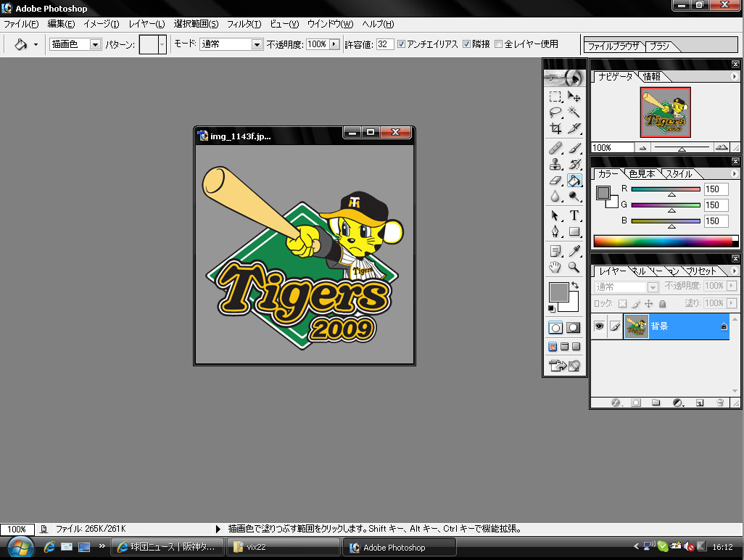Select Standard Screen Mode button
This screenshot has height=560, width=744.
553,347
